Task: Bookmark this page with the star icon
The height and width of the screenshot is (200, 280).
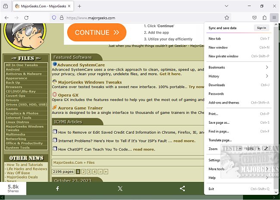Action: point(227,18)
